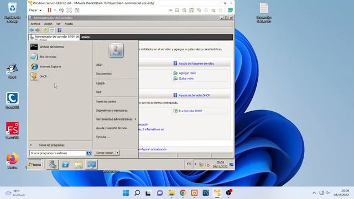The height and width of the screenshot is (199, 354).
Task: Click the Buscar programas y archivos search box
Action: [58, 153]
